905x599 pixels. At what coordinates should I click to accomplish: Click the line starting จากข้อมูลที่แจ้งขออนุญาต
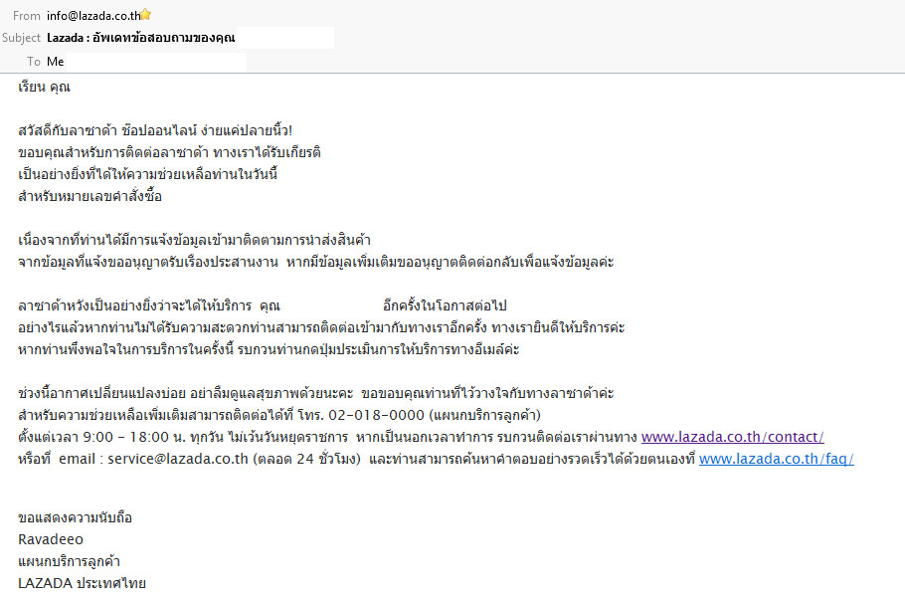pos(316,263)
